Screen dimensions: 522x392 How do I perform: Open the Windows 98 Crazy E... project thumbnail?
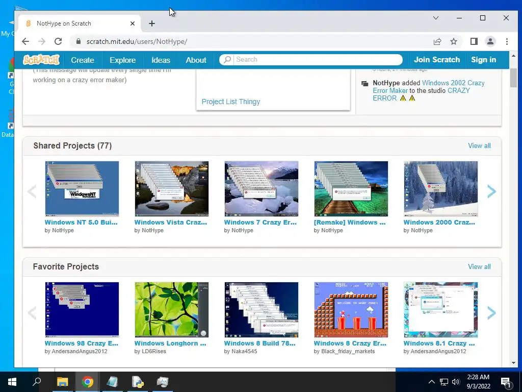(82, 310)
